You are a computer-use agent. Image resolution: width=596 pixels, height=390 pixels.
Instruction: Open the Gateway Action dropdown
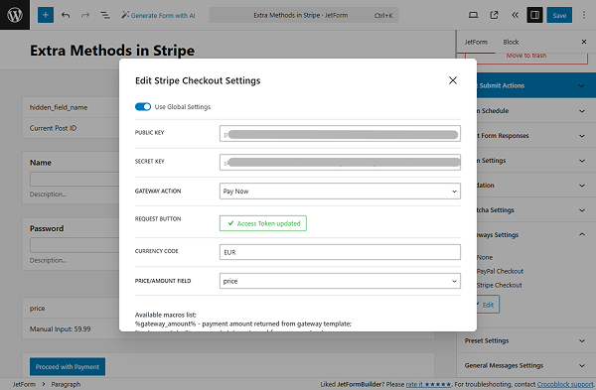click(340, 191)
